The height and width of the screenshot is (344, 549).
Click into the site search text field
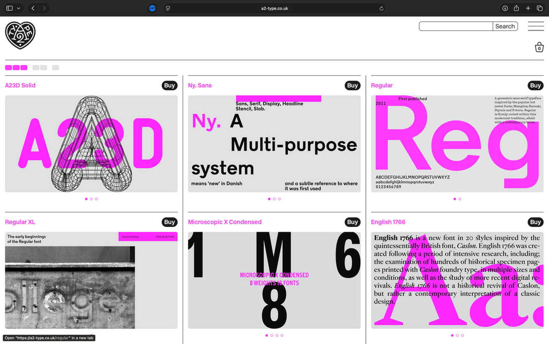tap(456, 26)
